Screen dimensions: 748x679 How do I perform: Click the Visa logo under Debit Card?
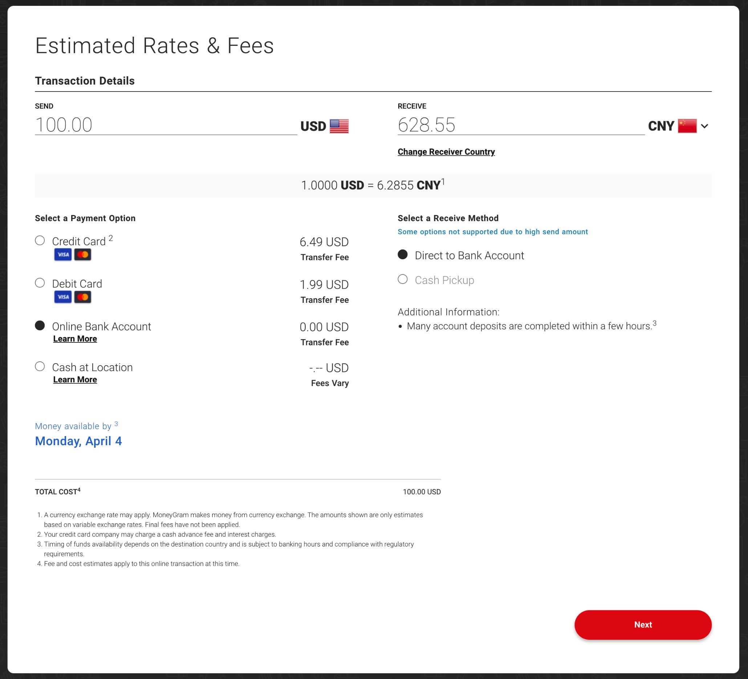click(x=63, y=297)
